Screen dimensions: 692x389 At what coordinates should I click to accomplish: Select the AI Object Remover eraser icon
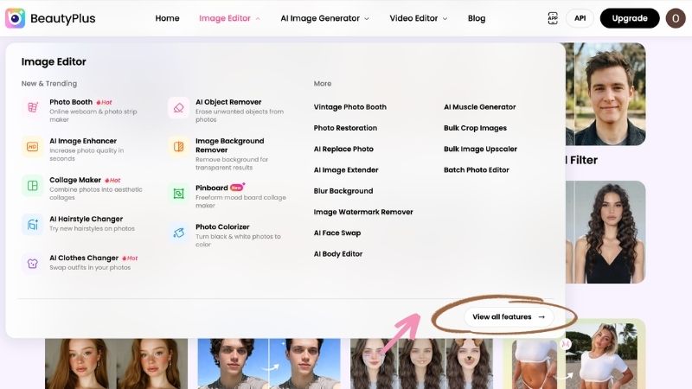179,107
